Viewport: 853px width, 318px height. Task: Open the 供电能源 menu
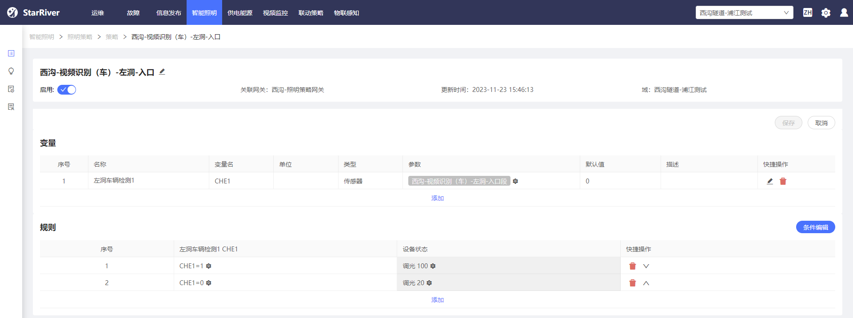(240, 13)
